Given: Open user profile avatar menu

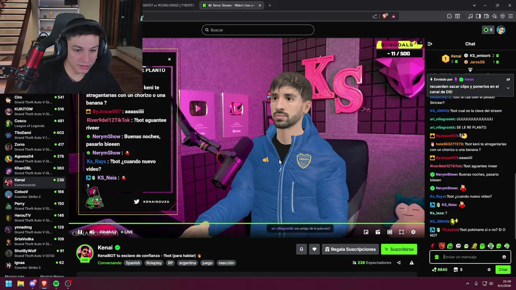Looking at the screenshot, I should (x=501, y=30).
